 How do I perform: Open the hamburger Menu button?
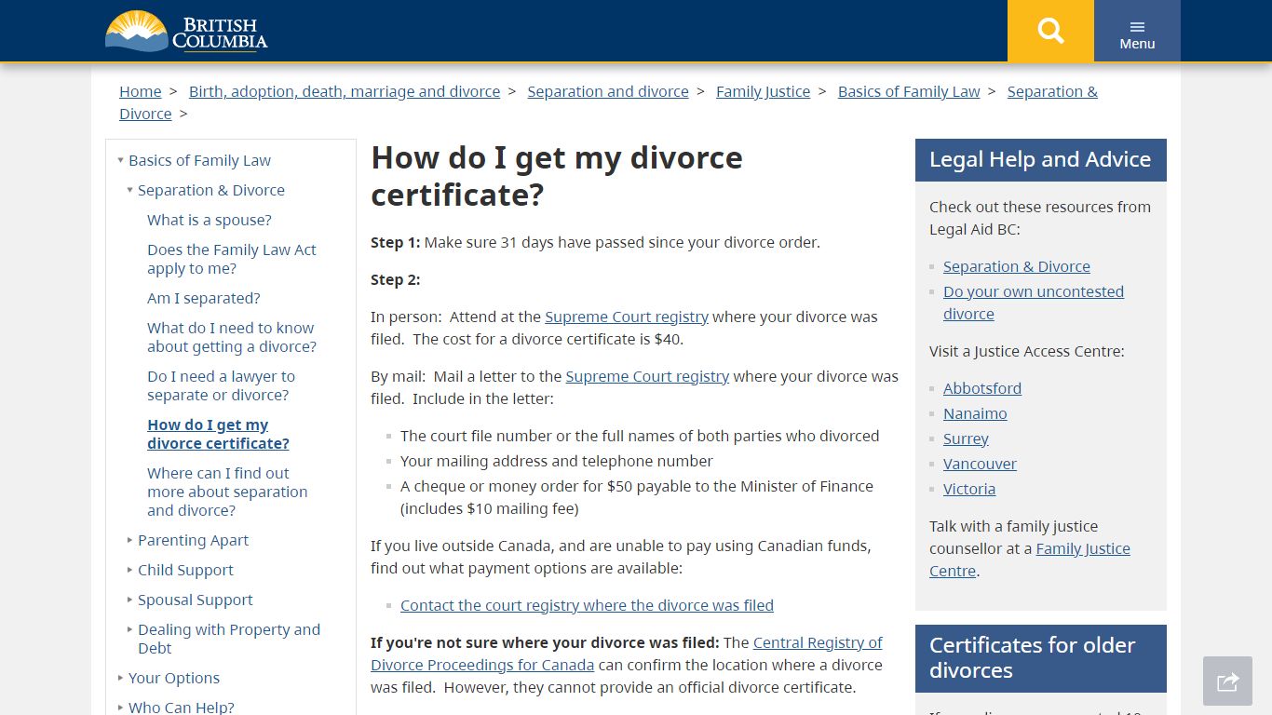[1137, 31]
